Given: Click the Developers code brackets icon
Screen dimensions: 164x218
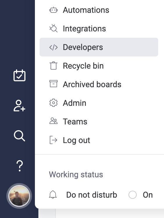Looking at the screenshot, I should [x=54, y=47].
